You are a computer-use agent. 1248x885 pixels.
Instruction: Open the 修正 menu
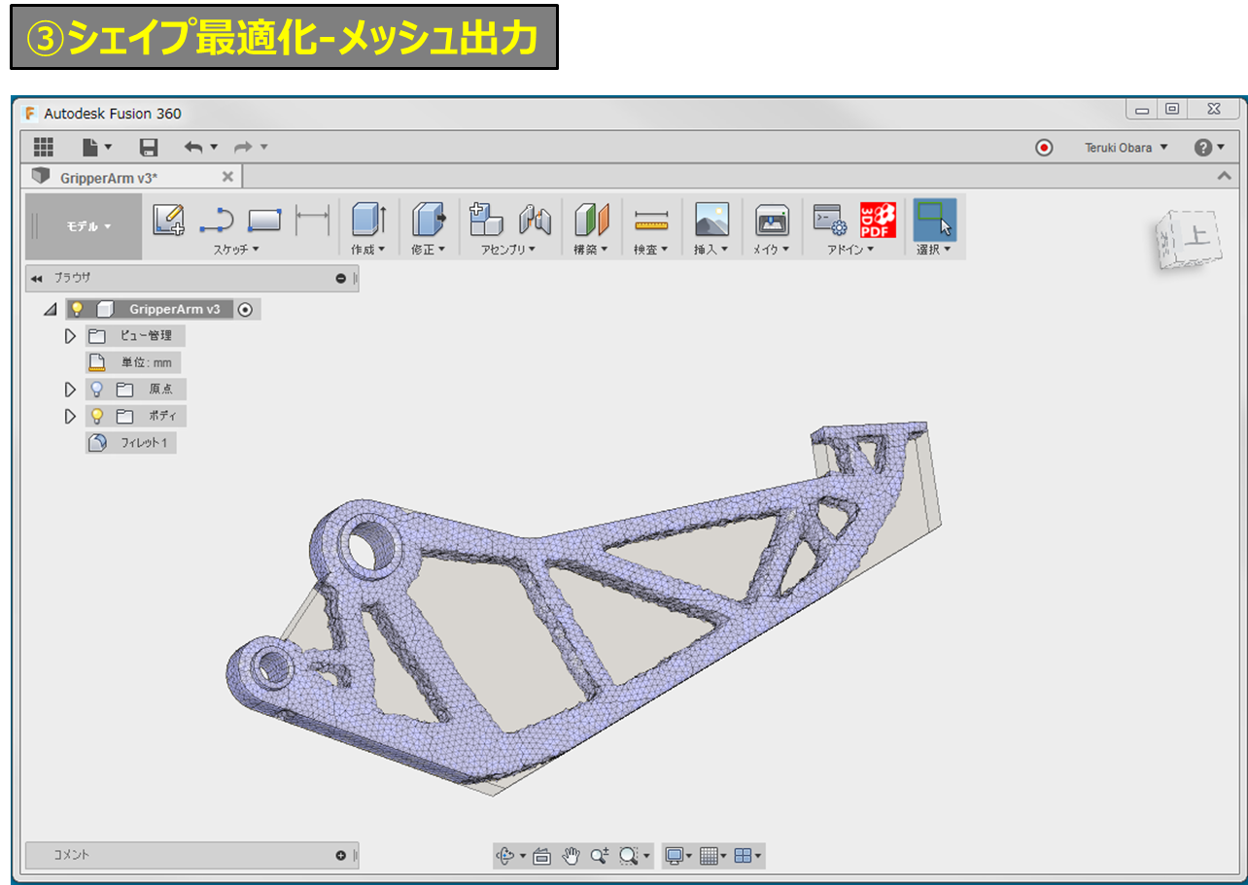(428, 250)
